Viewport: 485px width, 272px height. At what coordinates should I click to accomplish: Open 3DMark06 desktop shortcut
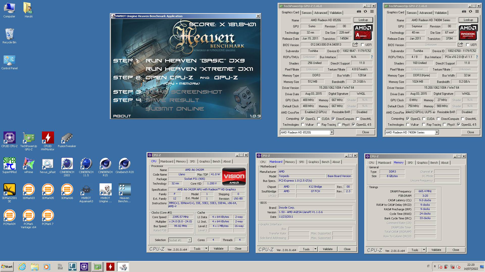[x=67, y=192]
